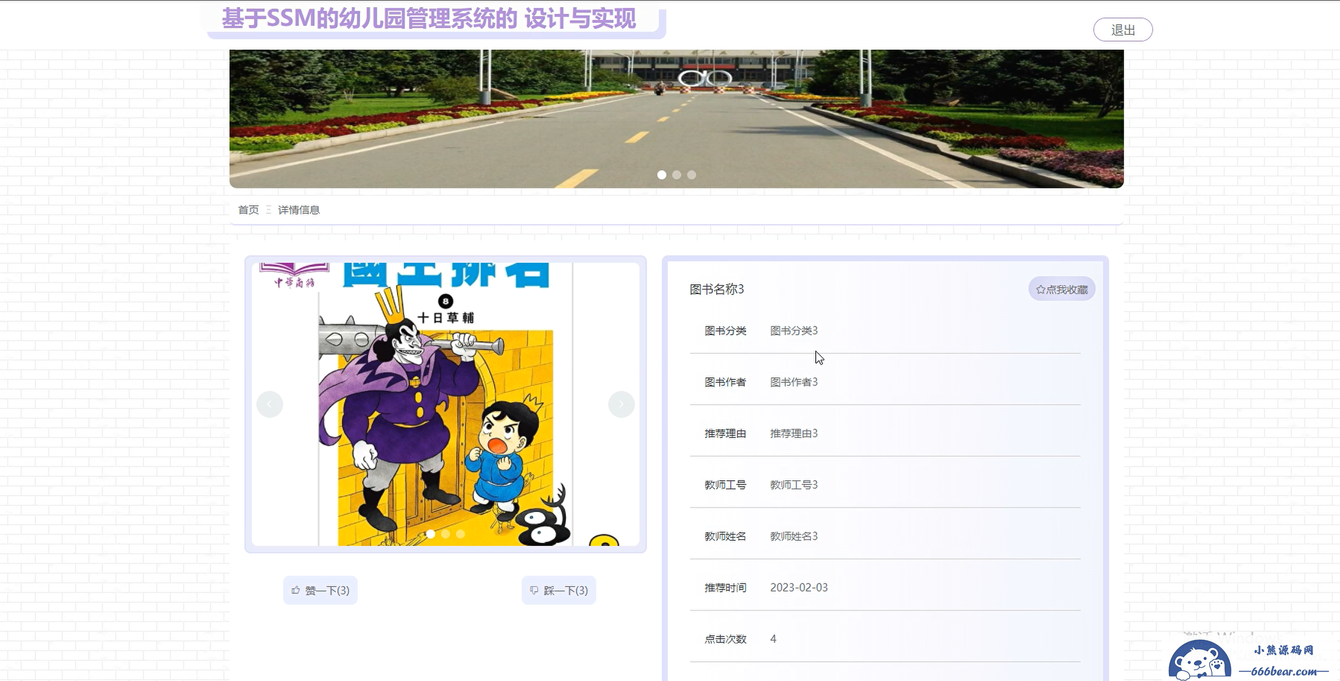
Task: Click the 点击次数 label
Action: [725, 639]
